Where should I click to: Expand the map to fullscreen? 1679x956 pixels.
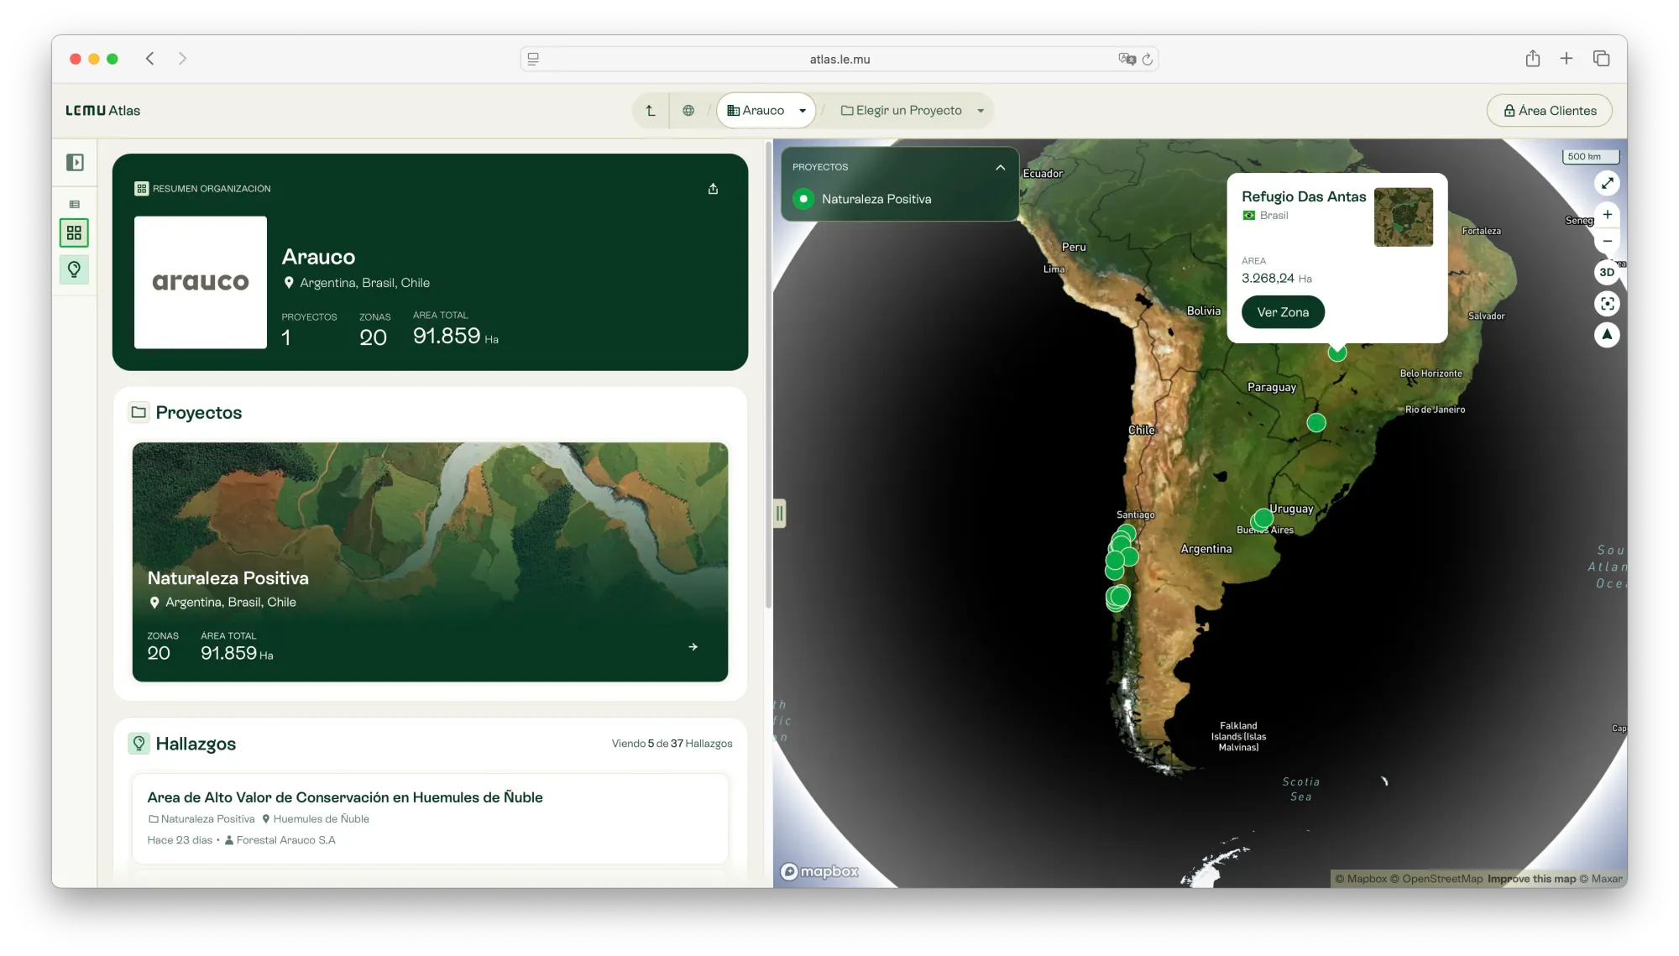(x=1607, y=183)
